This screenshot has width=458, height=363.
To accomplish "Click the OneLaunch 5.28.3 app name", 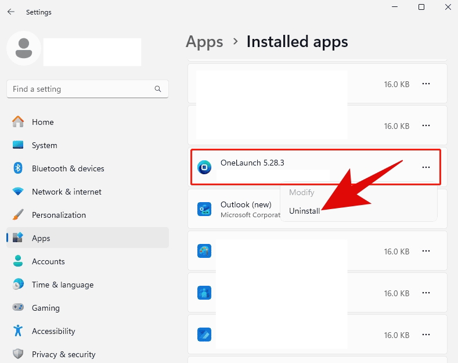I will 253,163.
